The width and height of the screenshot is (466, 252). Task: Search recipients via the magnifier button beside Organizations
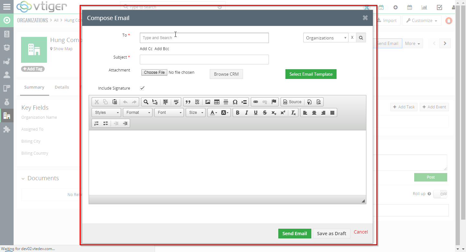(361, 38)
